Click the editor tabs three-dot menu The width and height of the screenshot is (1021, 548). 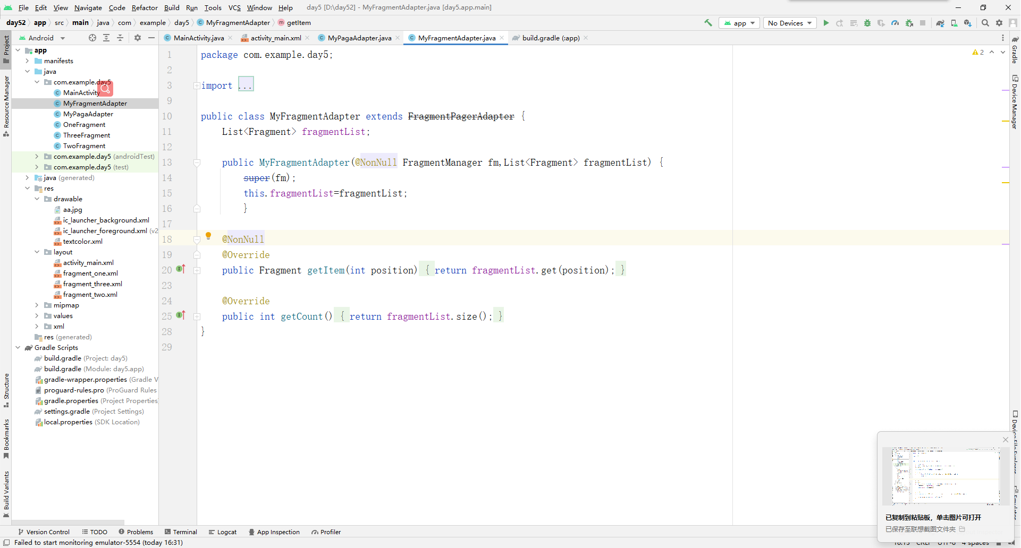click(x=1003, y=38)
